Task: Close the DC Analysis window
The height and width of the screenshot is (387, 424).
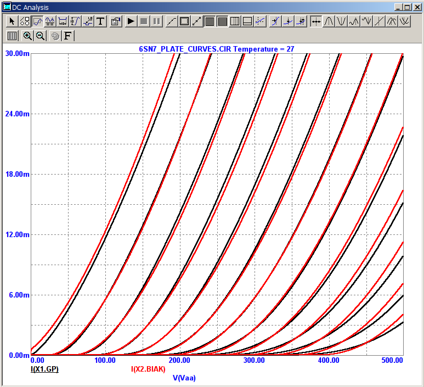Action: [417, 7]
